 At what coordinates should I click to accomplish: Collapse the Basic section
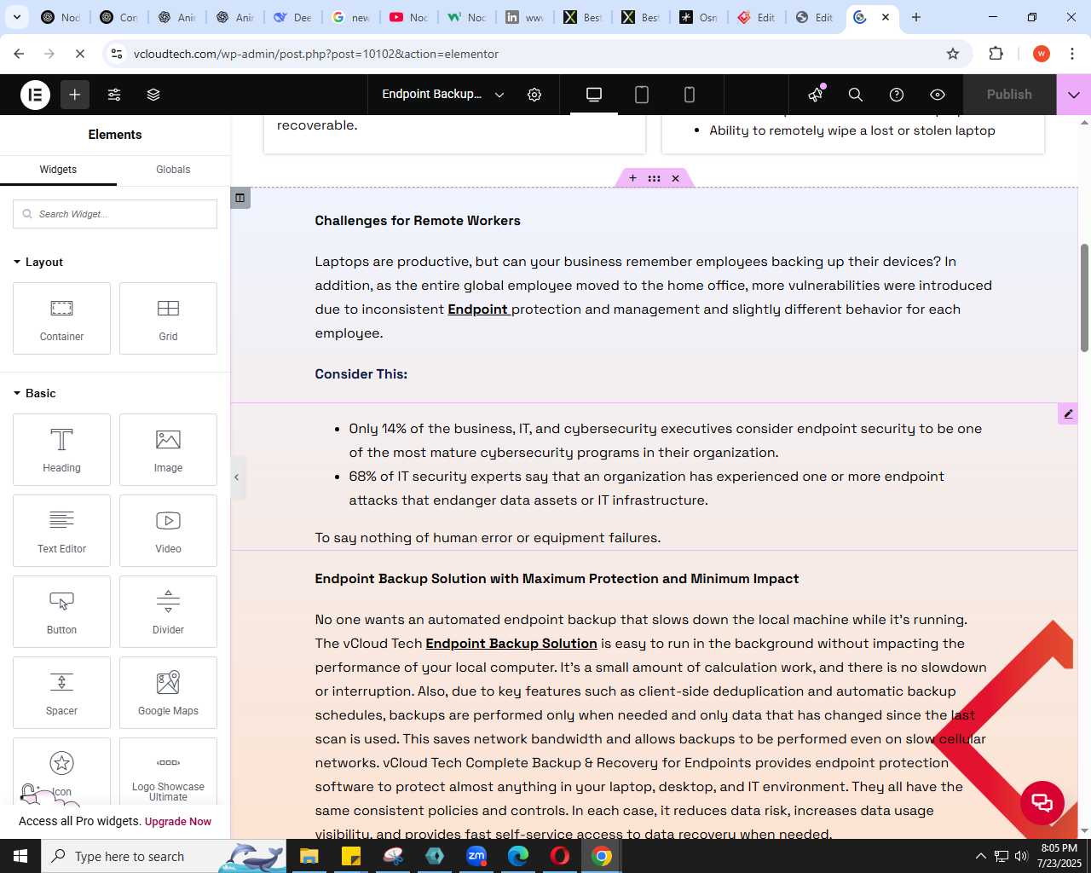pyautogui.click(x=35, y=393)
